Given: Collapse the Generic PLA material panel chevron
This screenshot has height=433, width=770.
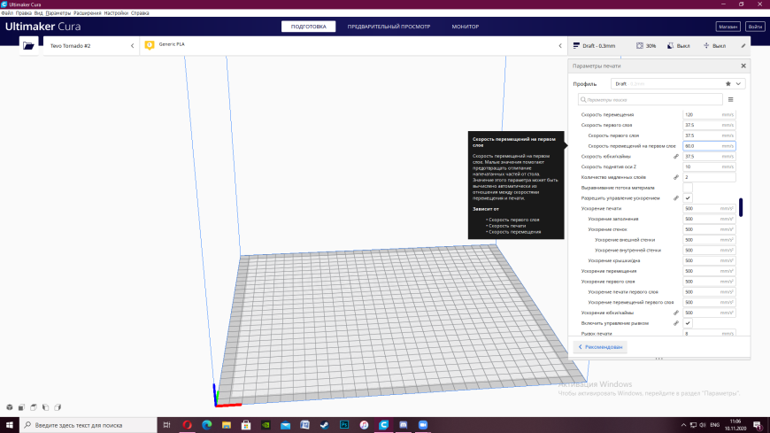Looking at the screenshot, I should pyautogui.click(x=560, y=46).
